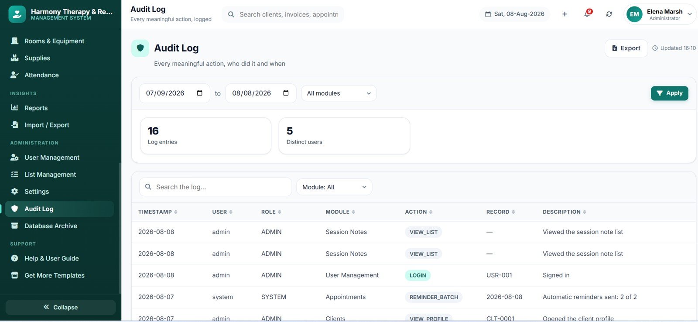Click the Attendance person-check icon

coord(14,75)
